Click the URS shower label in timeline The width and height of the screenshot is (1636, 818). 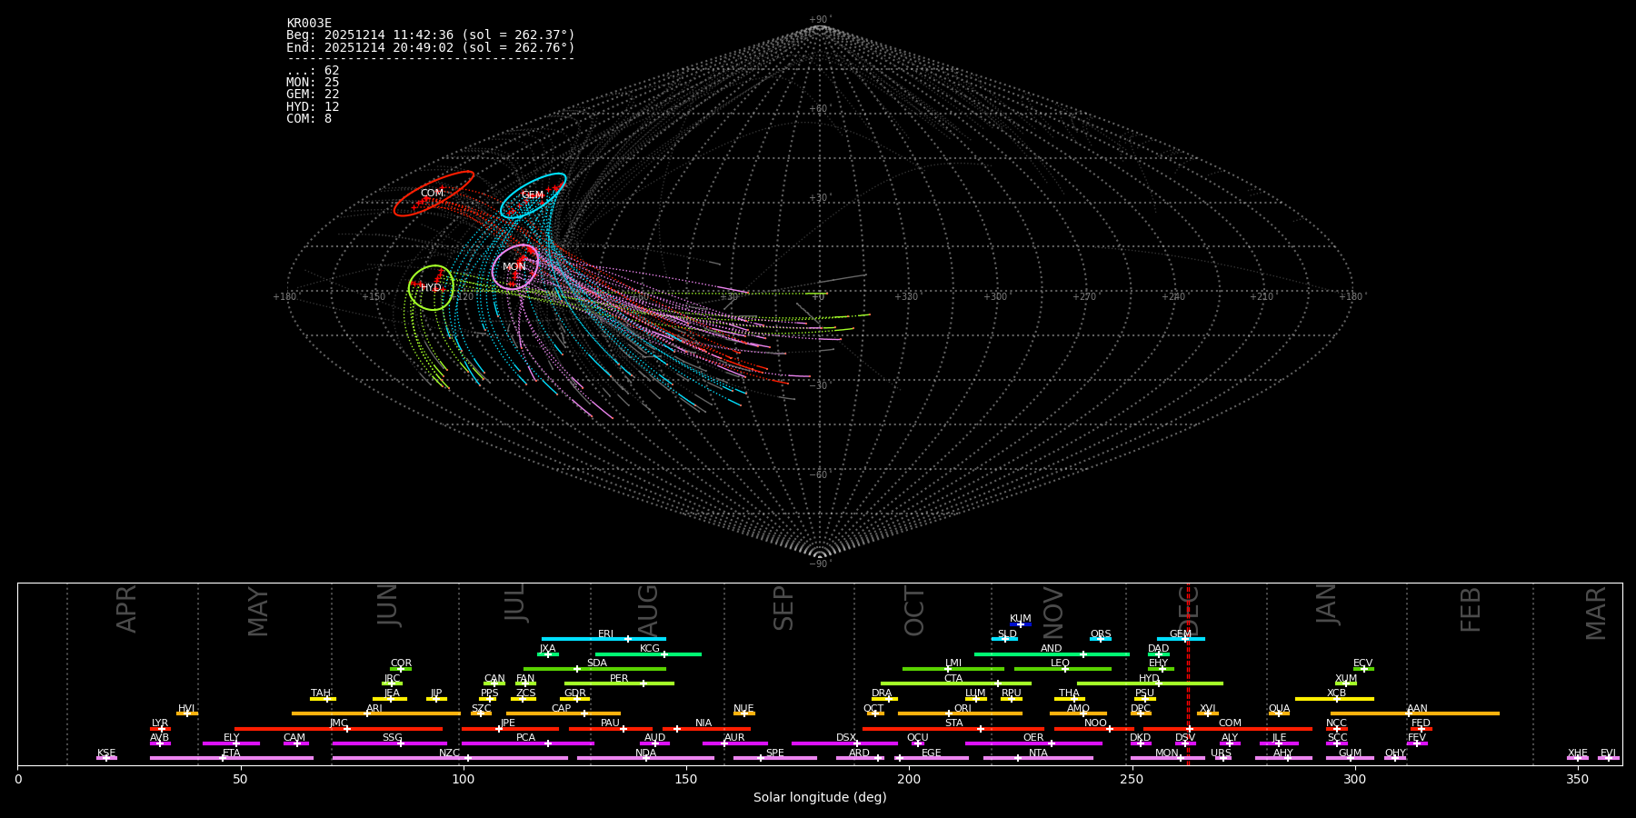coord(1221,753)
